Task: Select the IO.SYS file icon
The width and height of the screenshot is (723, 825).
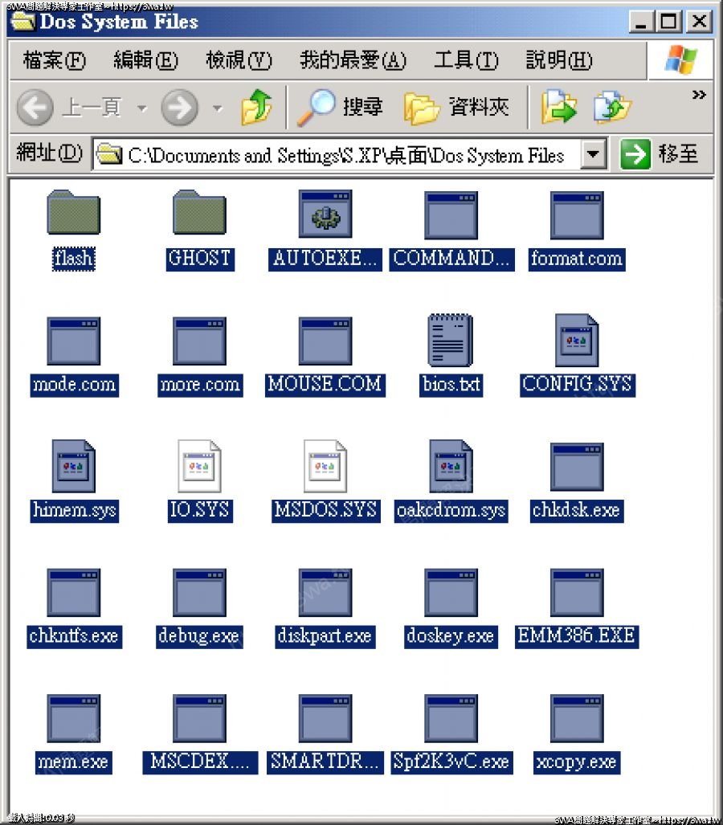Action: (x=199, y=467)
